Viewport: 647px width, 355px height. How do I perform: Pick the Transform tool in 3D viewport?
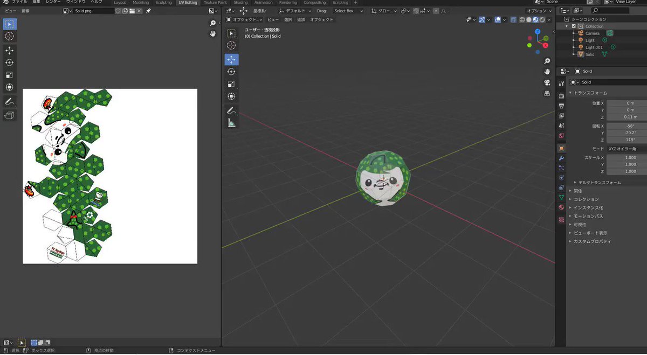click(x=231, y=96)
